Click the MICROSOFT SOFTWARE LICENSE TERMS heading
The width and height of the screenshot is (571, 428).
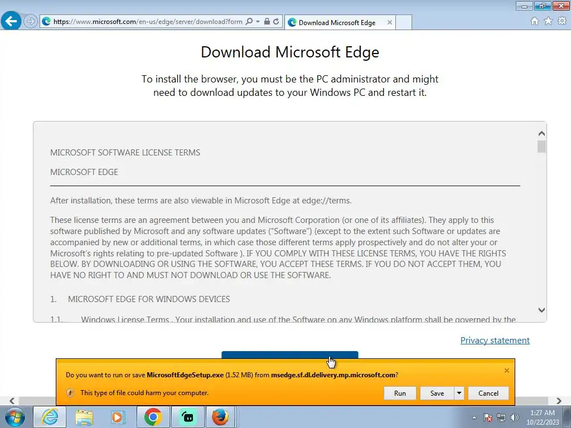point(125,153)
